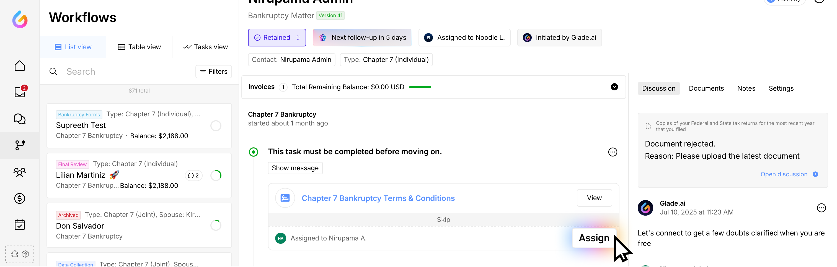
Task: Click the Assign button
Action: (x=594, y=238)
